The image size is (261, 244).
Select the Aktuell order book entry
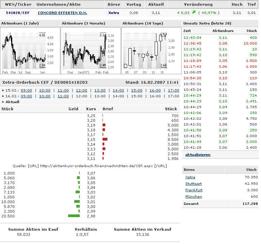[12, 102]
